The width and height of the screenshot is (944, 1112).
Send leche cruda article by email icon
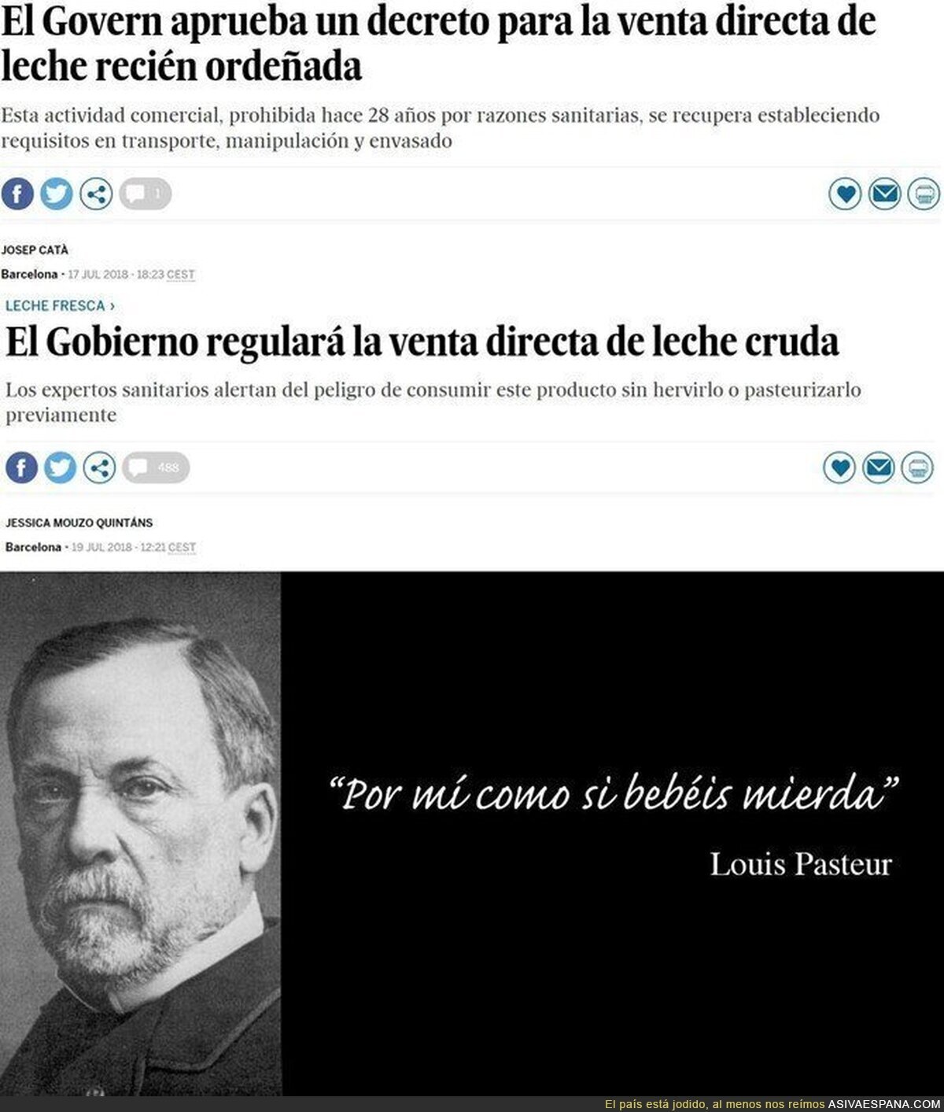point(879,468)
